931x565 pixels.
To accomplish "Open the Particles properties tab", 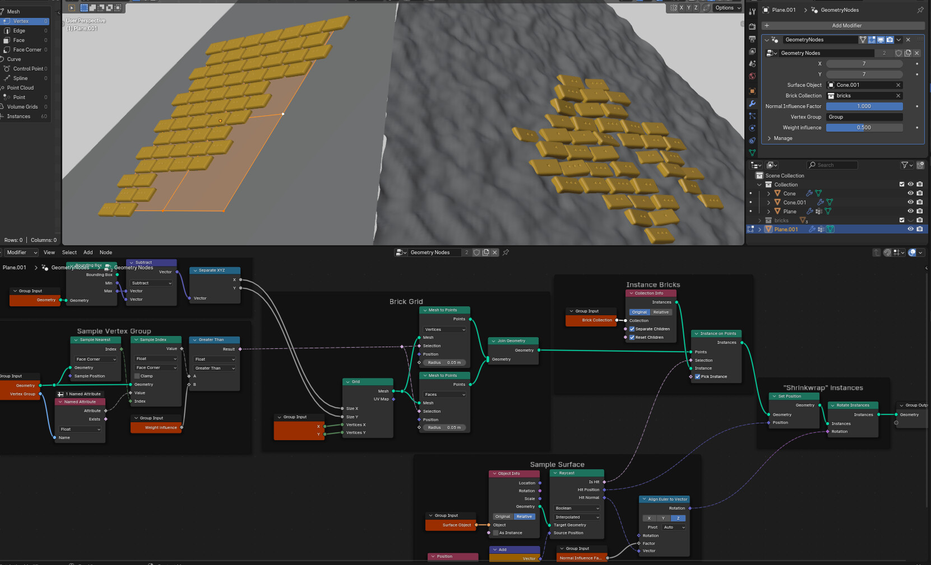I will click(x=752, y=116).
